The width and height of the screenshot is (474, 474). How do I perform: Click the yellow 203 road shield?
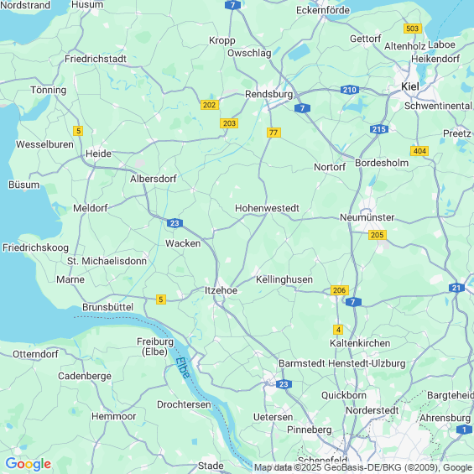tap(229, 123)
